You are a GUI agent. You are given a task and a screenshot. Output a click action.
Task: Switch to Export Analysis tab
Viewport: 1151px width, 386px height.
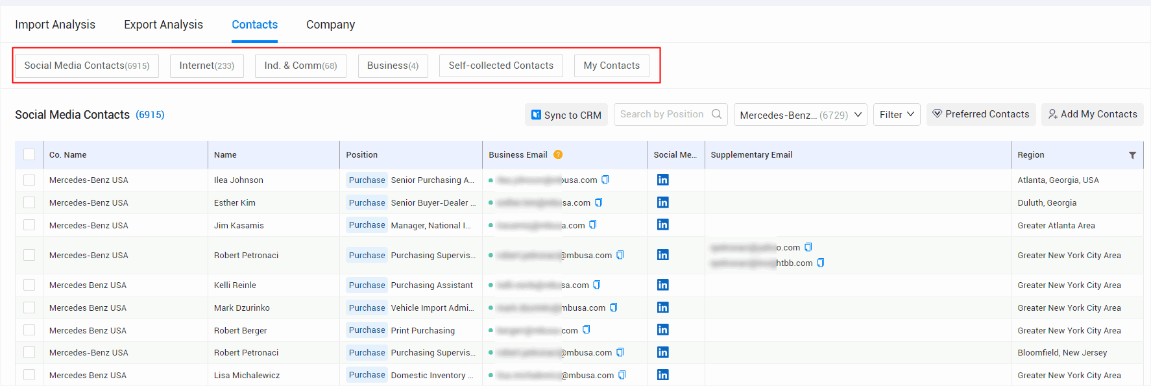(x=164, y=25)
